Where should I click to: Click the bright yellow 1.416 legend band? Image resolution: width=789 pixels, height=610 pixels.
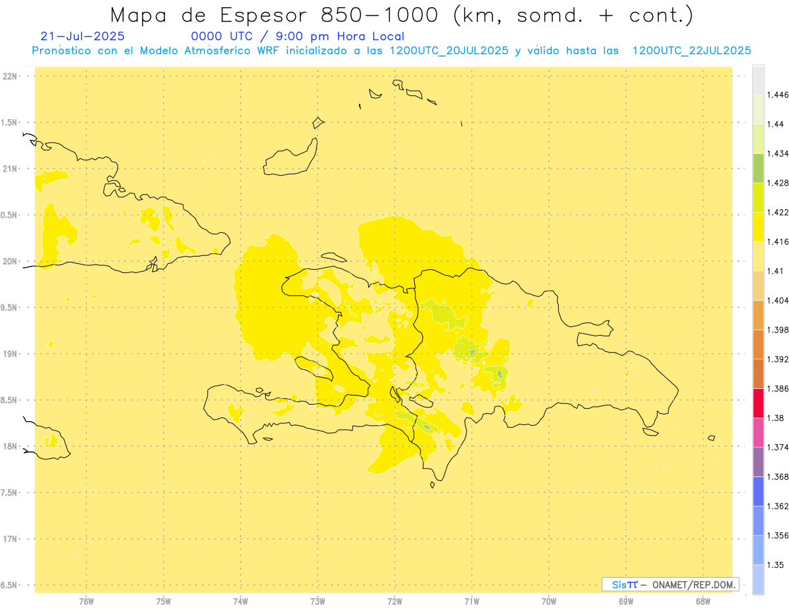click(758, 227)
